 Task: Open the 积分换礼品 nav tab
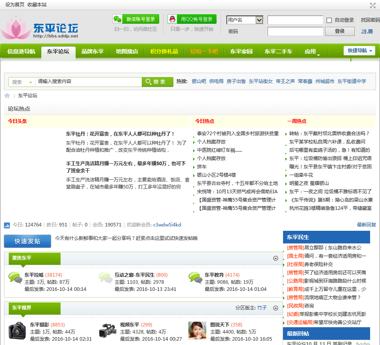coord(164,51)
